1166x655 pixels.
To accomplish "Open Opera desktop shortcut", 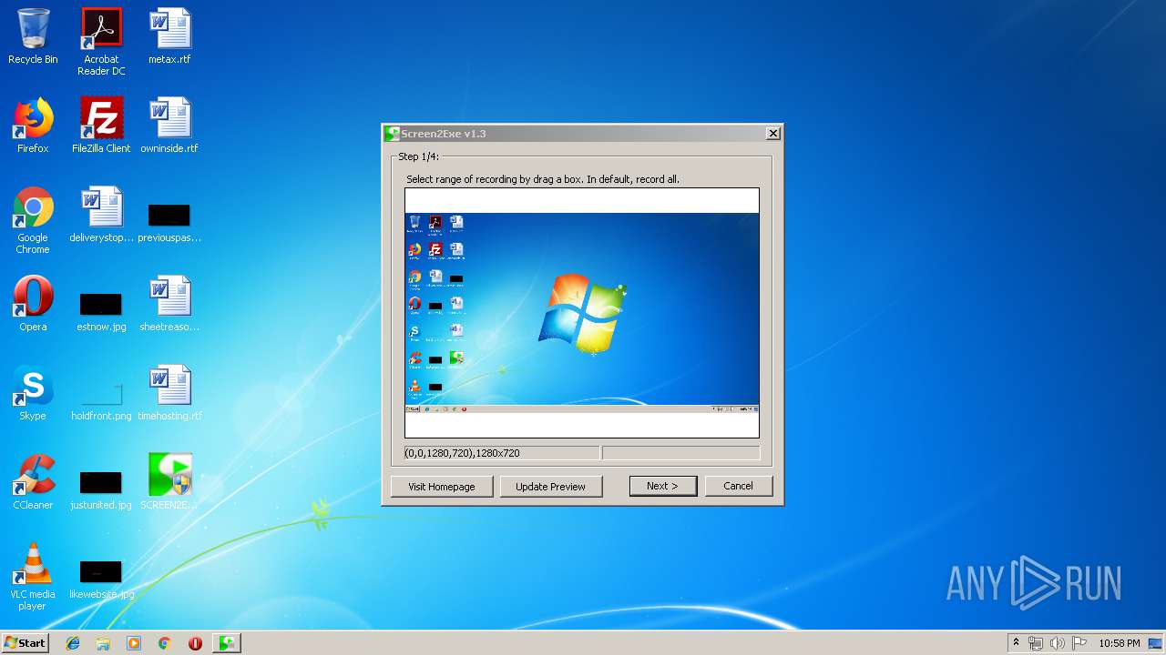I will [33, 305].
